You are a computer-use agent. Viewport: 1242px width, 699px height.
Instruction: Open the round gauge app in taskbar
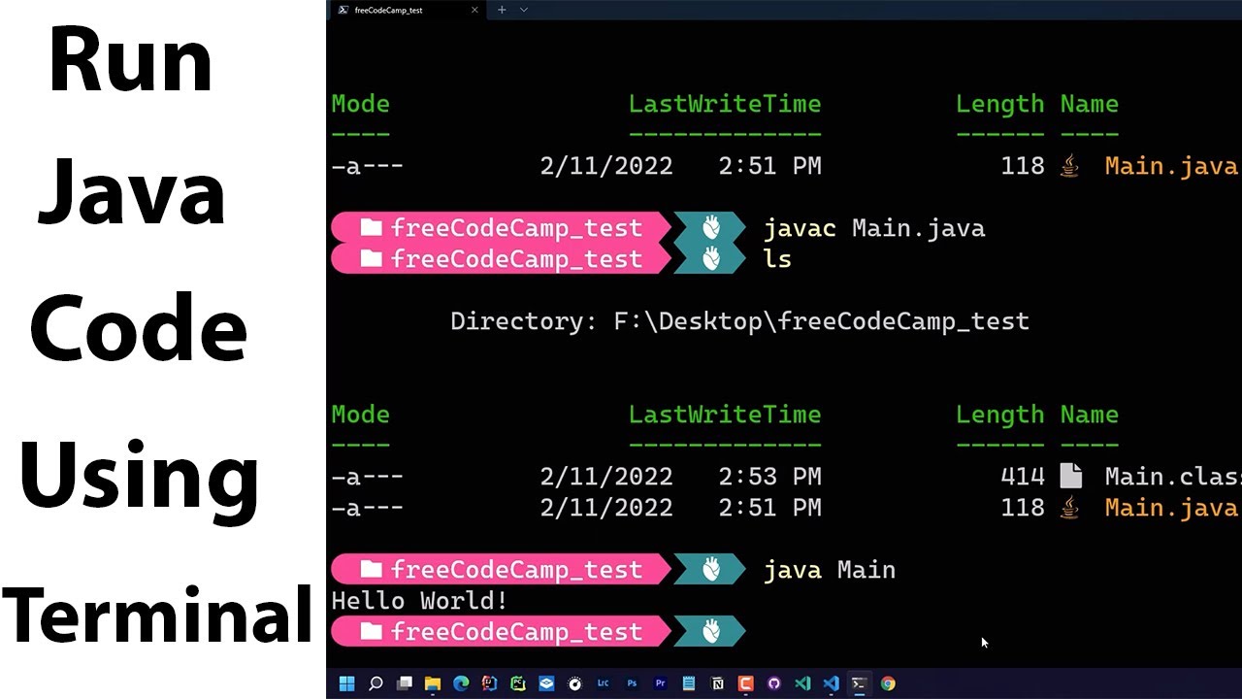point(574,683)
